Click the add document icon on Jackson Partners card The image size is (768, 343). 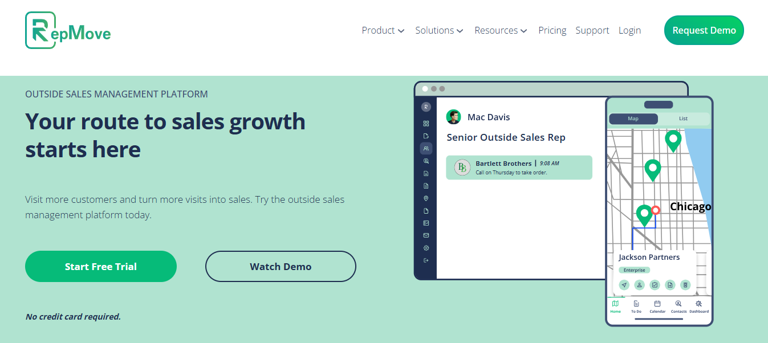671,285
